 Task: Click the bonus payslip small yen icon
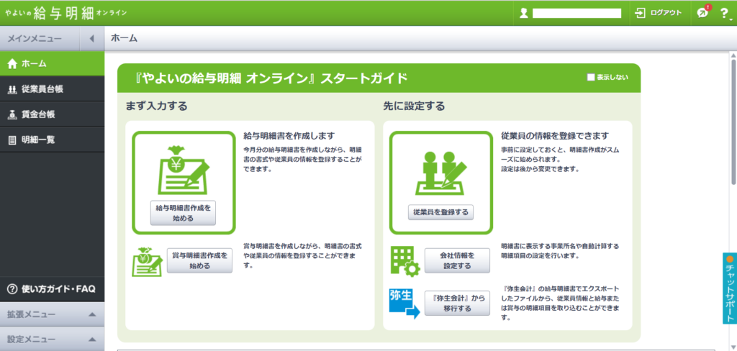tap(147, 261)
